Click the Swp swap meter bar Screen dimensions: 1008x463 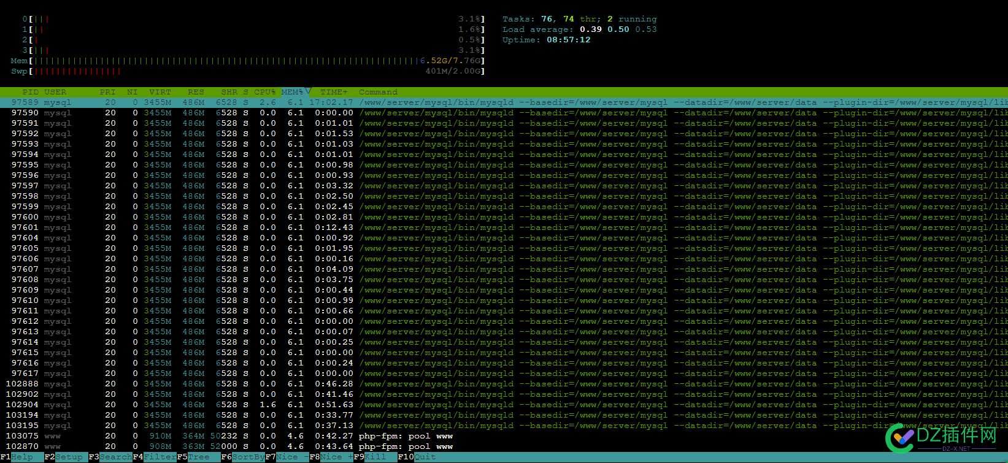(256, 71)
